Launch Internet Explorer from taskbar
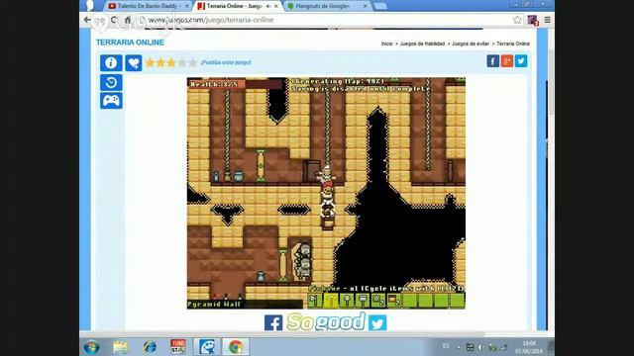 [x=150, y=347]
